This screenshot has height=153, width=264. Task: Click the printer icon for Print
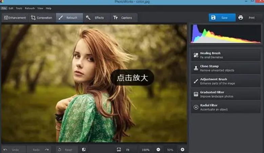point(241,18)
